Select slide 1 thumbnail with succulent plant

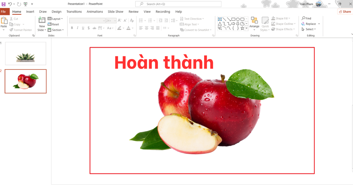(x=26, y=53)
